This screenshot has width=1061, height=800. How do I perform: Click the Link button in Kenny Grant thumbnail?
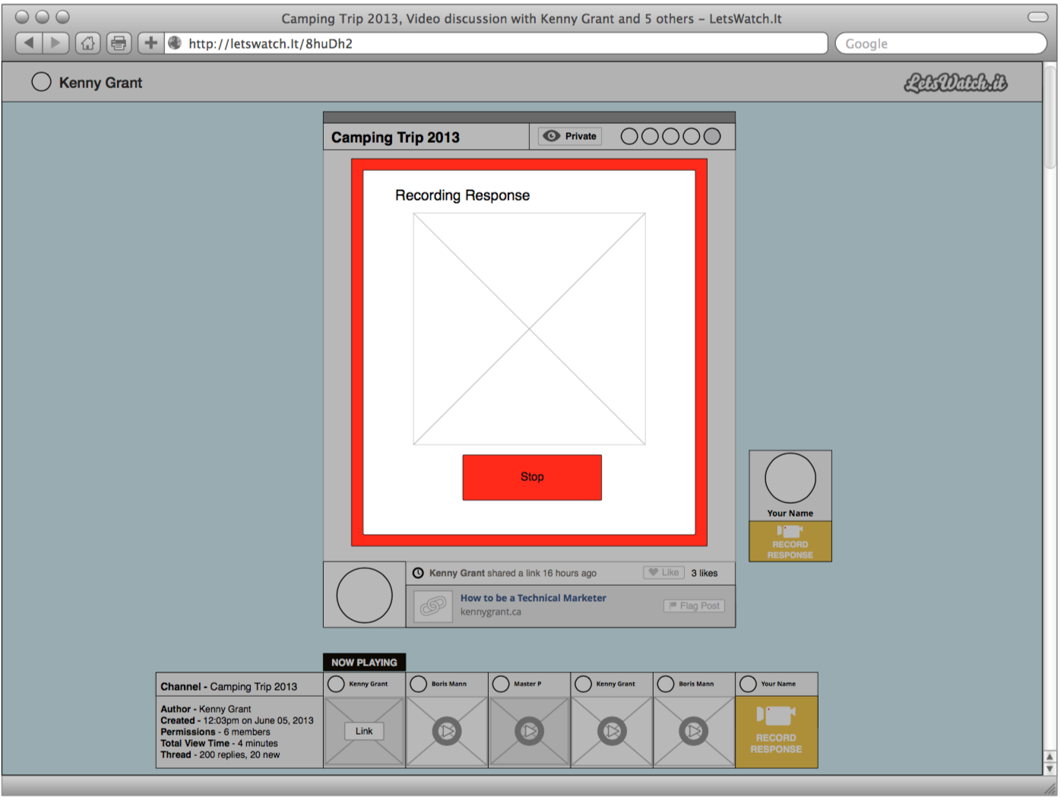coord(364,731)
